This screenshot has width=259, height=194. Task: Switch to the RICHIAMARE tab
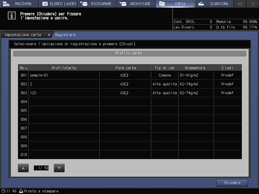coord(97,3)
